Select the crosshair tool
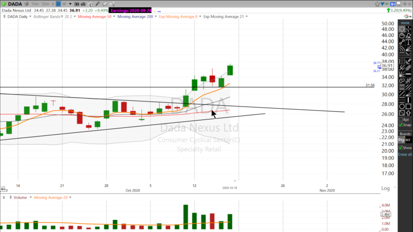413x232 pixels. click(x=408, y=29)
